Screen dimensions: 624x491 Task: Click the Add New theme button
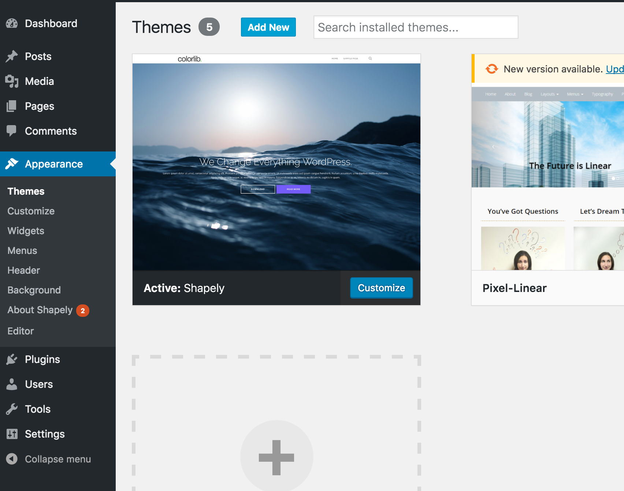click(x=268, y=27)
